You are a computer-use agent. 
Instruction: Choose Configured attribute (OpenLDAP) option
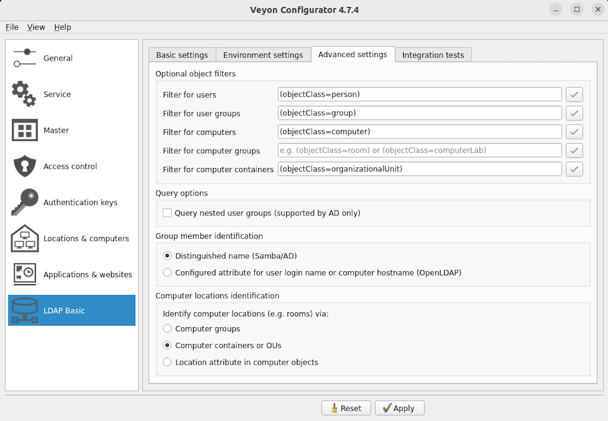pos(167,273)
